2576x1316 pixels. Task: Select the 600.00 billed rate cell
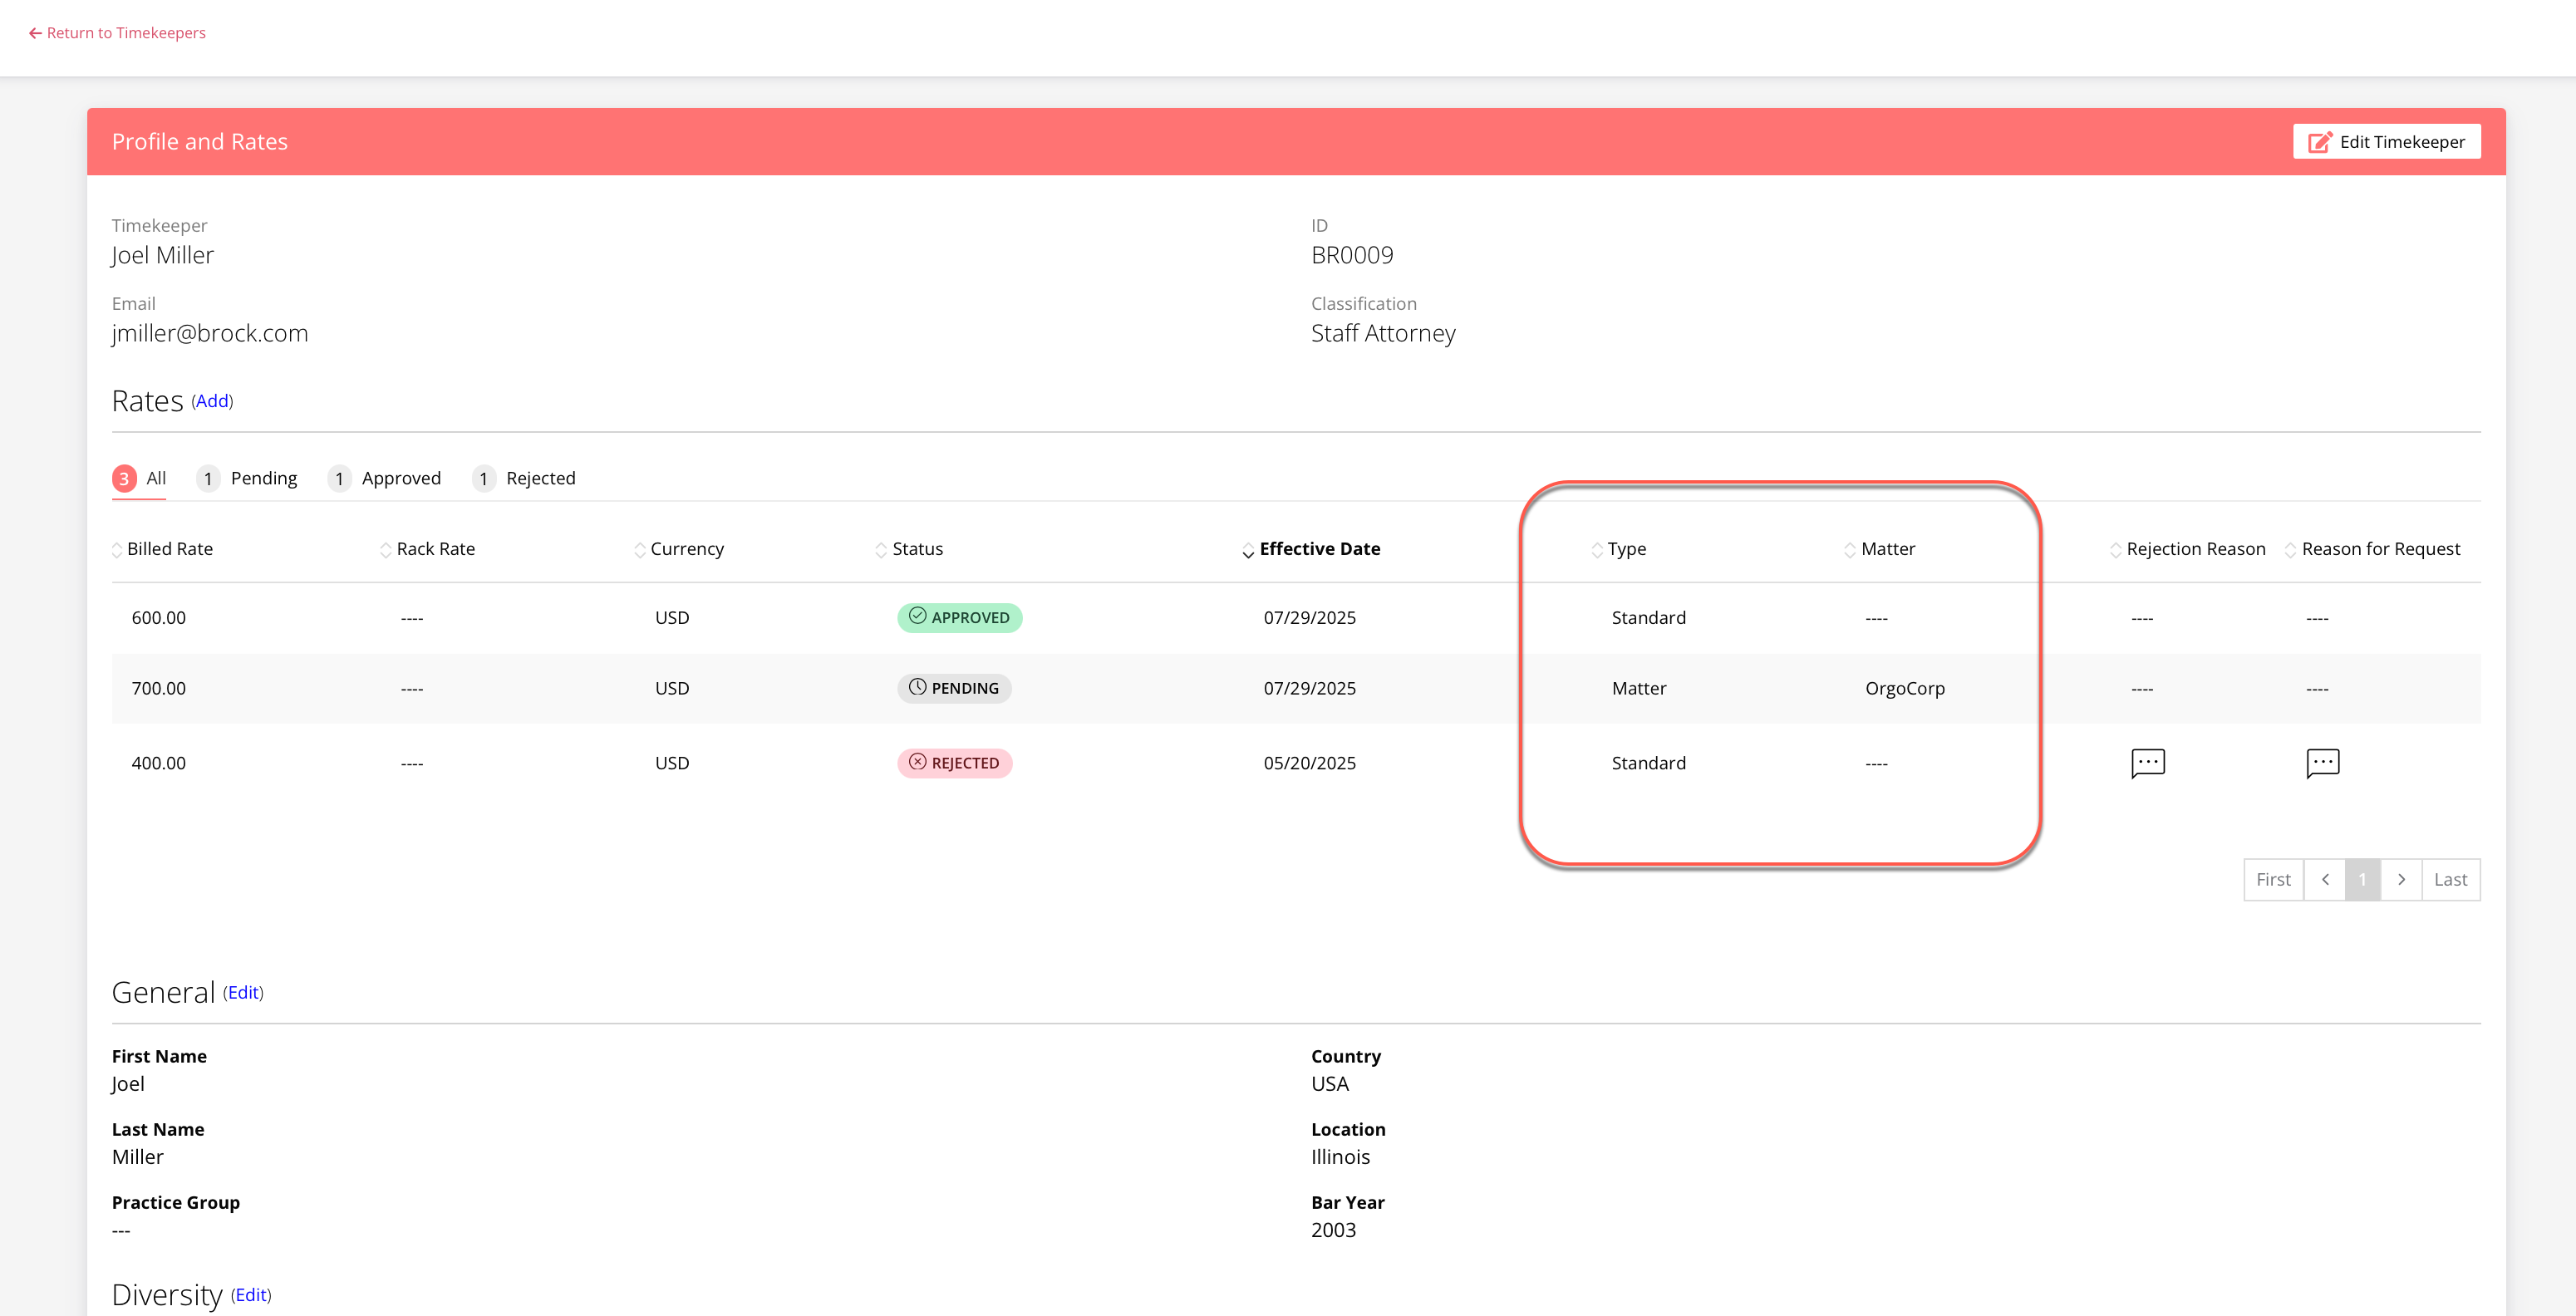pos(159,618)
